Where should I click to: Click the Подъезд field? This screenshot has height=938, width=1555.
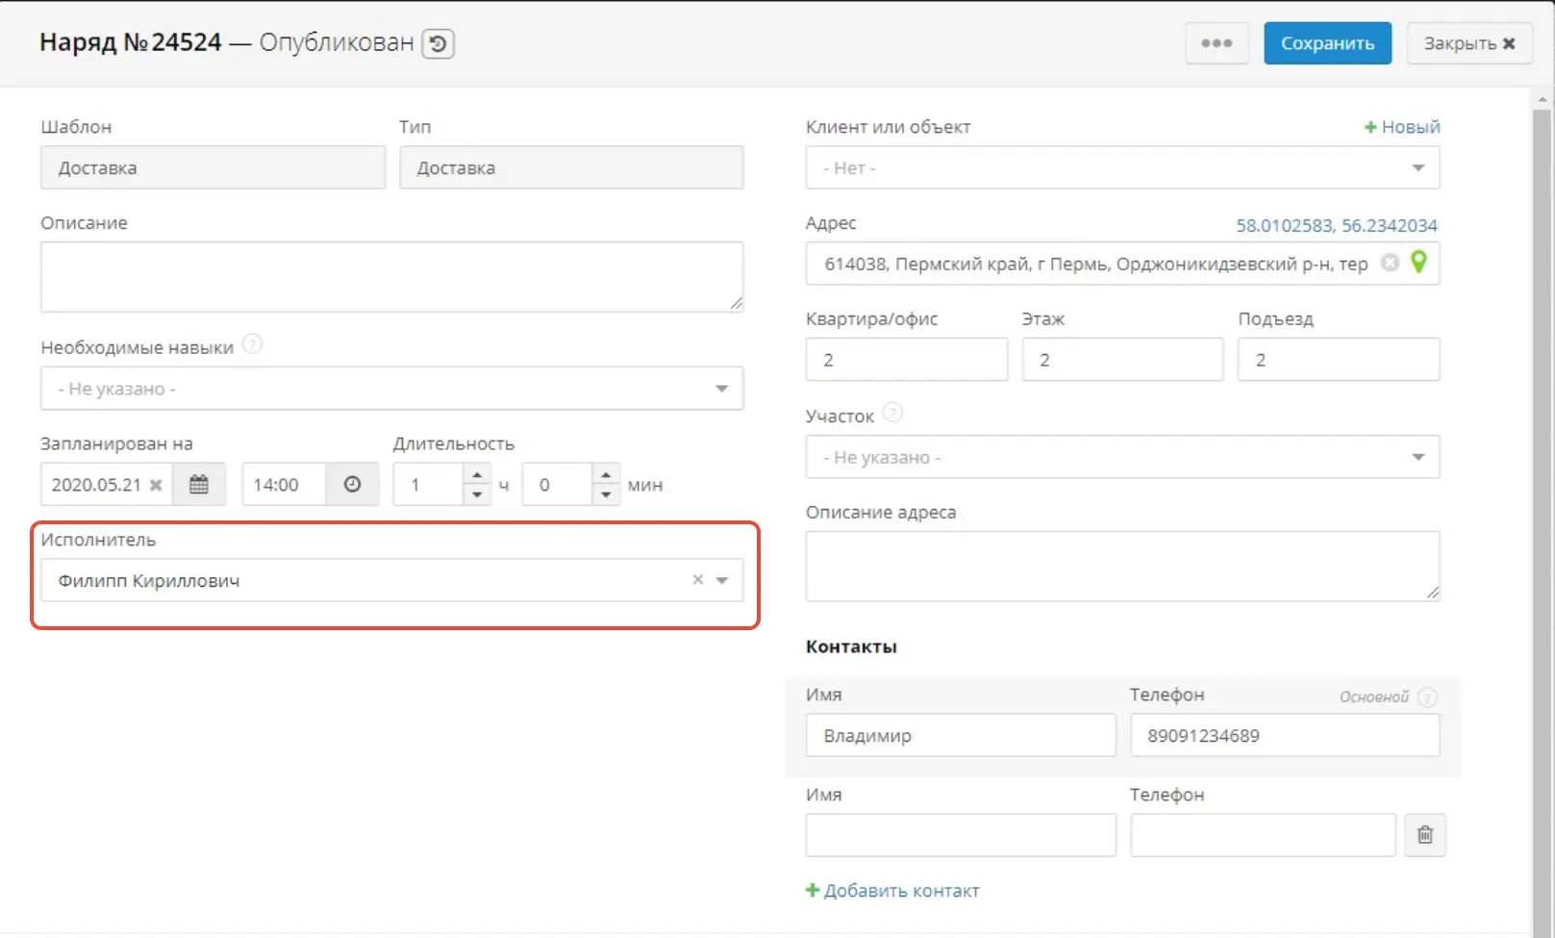pyautogui.click(x=1339, y=360)
